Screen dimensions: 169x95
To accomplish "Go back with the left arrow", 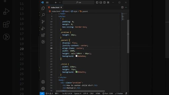I will 56,2.
